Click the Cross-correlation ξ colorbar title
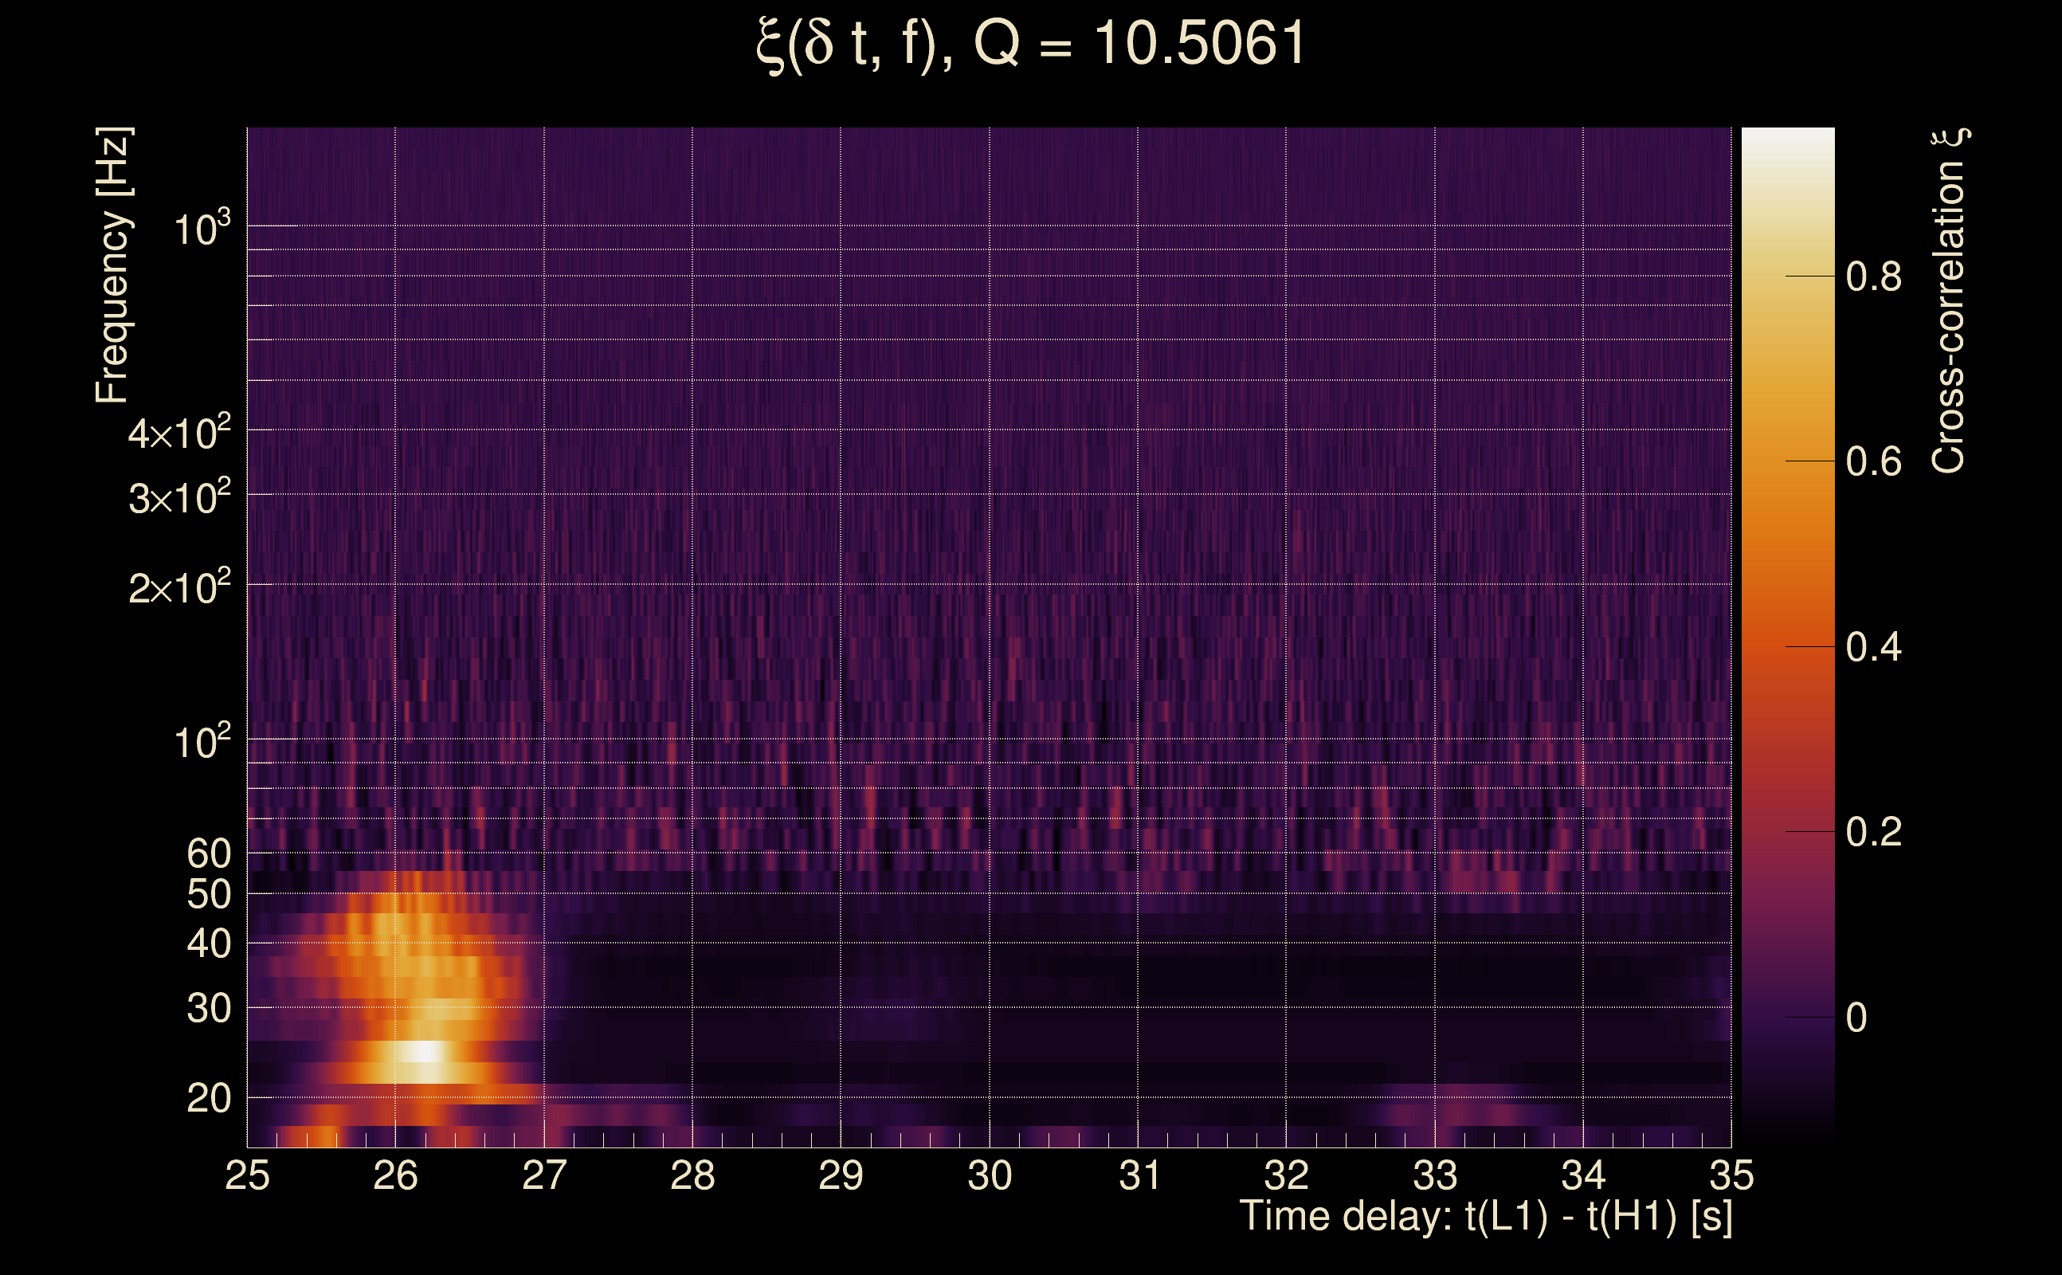The image size is (2062, 1275). (1949, 300)
